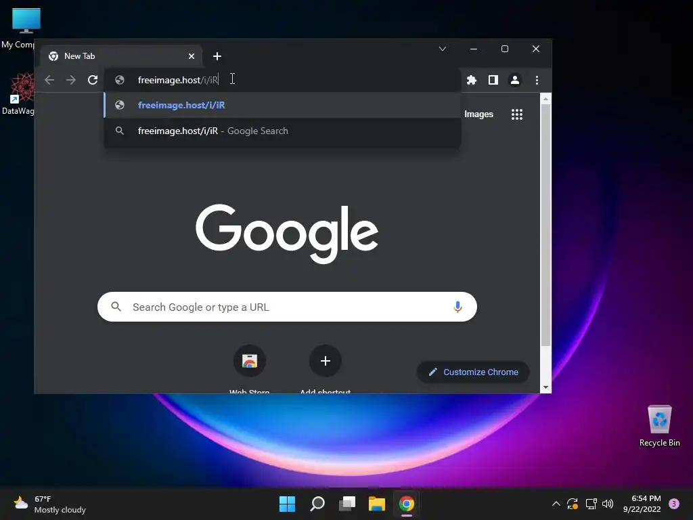
Task: Open a new tab with plus button
Action: 217,56
